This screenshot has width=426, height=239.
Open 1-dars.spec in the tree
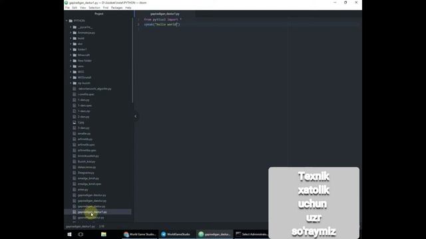[x=85, y=106]
